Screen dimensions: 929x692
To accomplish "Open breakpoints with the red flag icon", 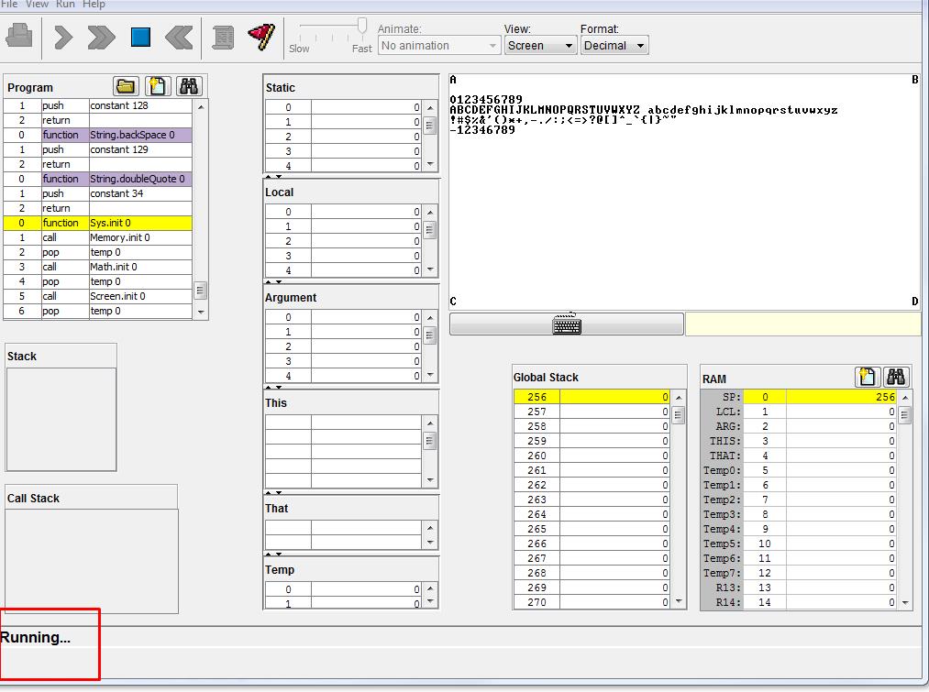I will coord(261,37).
